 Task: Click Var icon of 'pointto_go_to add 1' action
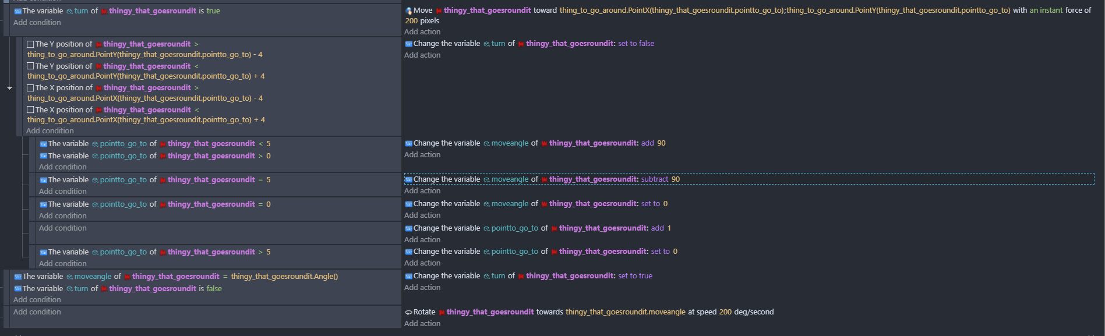coord(408,228)
